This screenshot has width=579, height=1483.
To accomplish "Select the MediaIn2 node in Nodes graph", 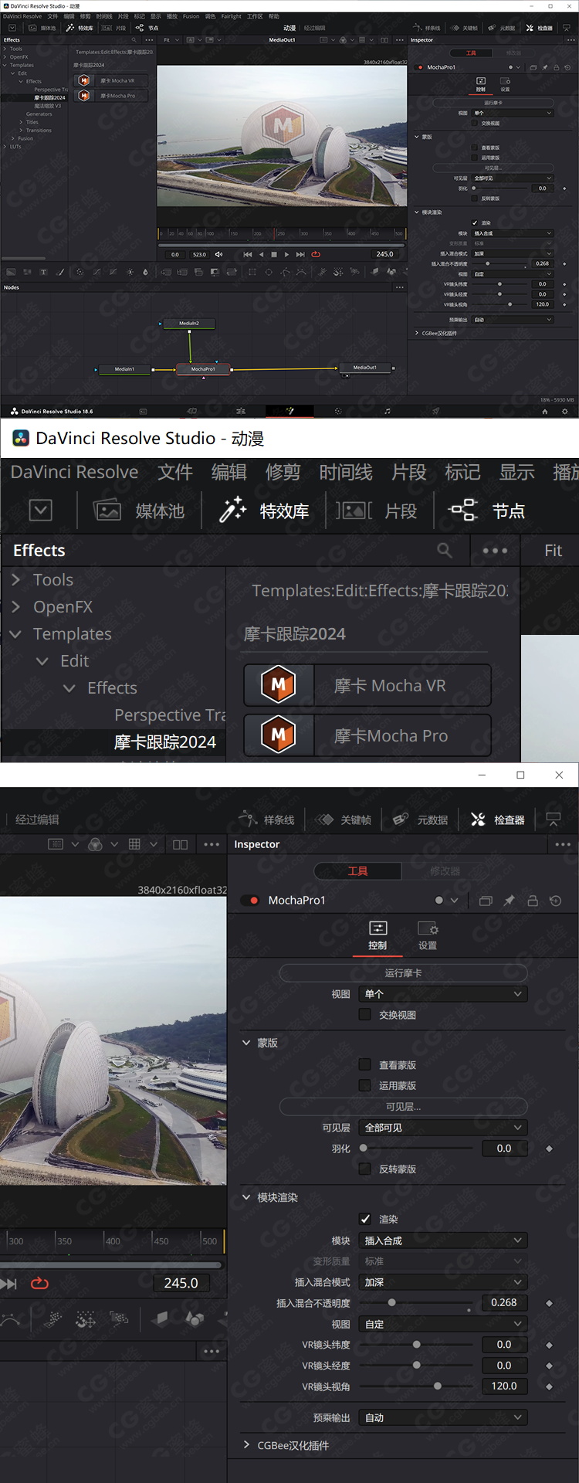I will [x=189, y=323].
